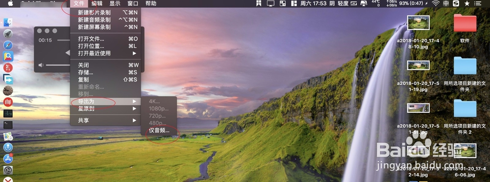Select 存储... menu item
This screenshot has height=182, width=490.
[x=105, y=73]
